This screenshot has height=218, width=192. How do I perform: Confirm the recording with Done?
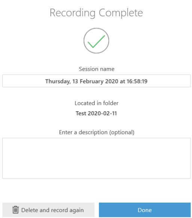145,210
